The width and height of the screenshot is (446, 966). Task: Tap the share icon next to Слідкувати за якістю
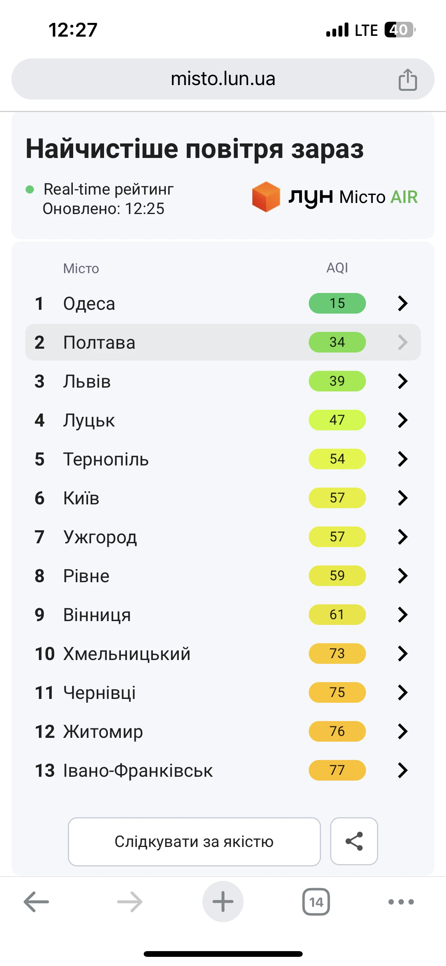[354, 841]
